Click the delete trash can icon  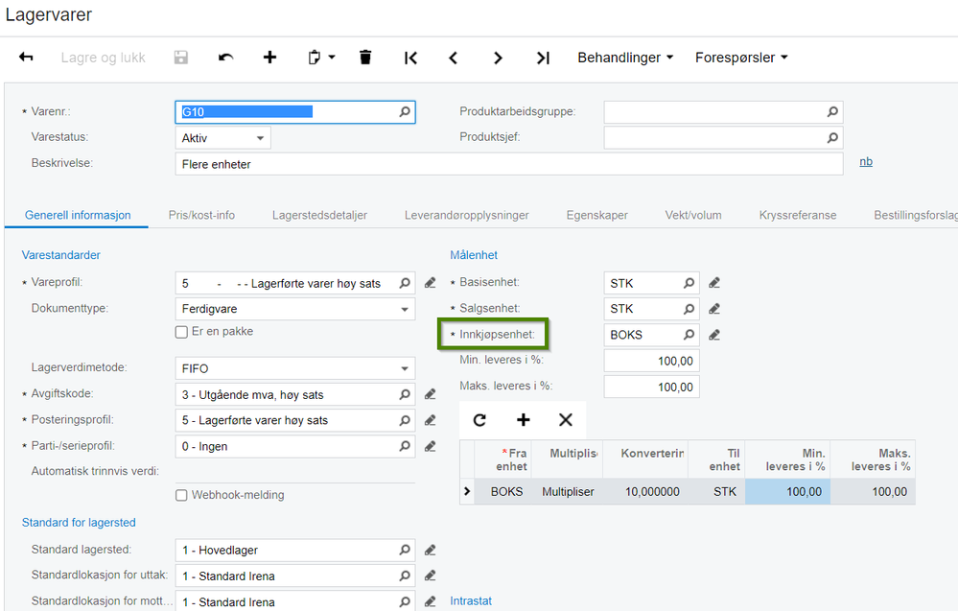(x=365, y=58)
